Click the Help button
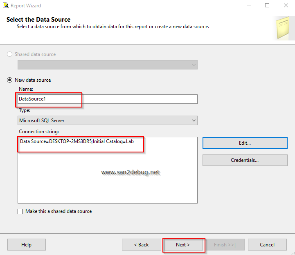295x255 pixels. tap(26, 245)
